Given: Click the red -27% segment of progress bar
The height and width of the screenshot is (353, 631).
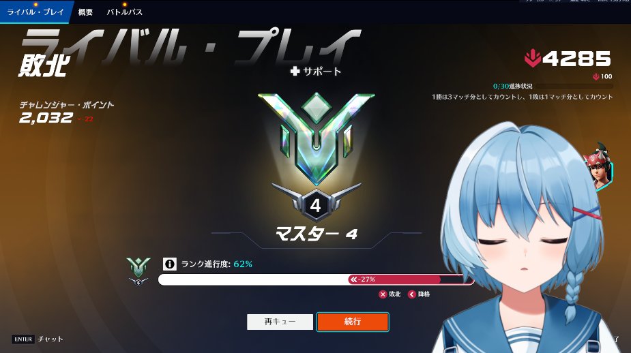Looking at the screenshot, I should click(x=394, y=279).
